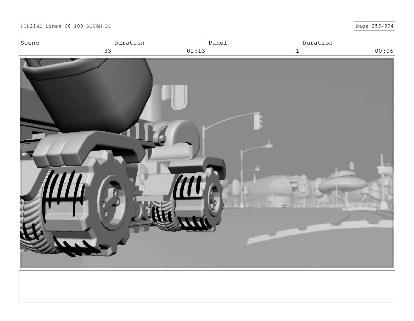Click the header text 'PUP214B Lines 66-100 ROUGH DP'
This screenshot has height=321, width=414.
(x=66, y=26)
